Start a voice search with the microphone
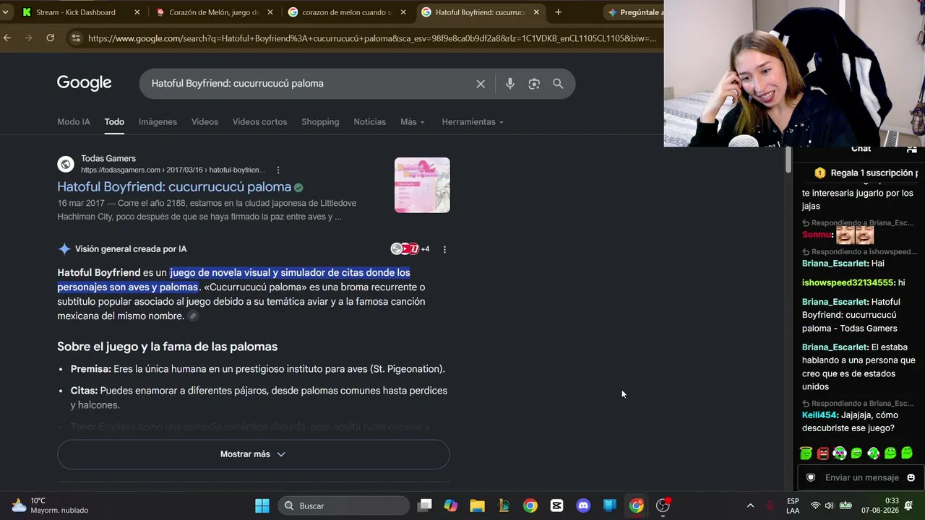 510,84
